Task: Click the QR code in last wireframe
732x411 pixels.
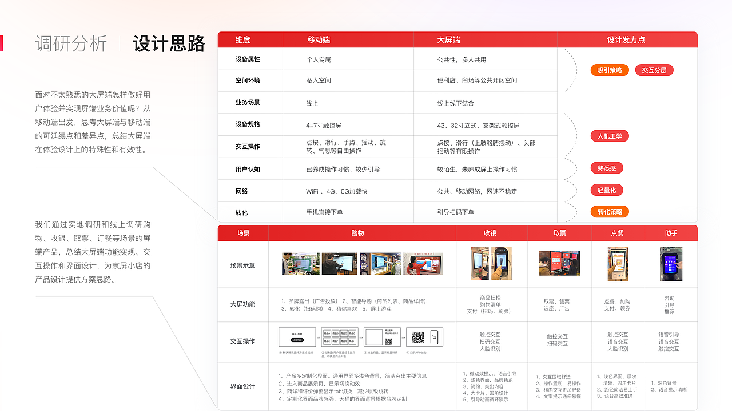Action: 418,337
